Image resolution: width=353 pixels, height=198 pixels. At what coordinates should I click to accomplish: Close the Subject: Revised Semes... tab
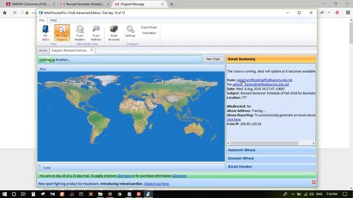click(92, 50)
